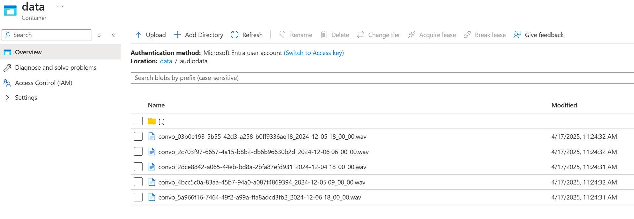This screenshot has width=634, height=219.
Task: Open the container more options ellipsis
Action: point(60,7)
